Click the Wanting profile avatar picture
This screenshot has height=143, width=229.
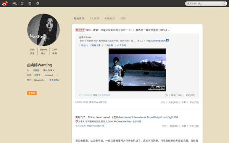click(44, 30)
